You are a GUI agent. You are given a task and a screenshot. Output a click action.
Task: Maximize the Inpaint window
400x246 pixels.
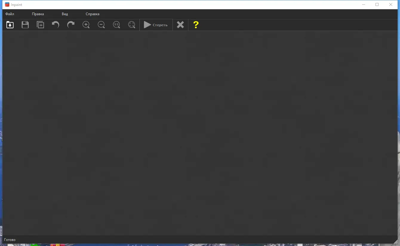point(377,4)
